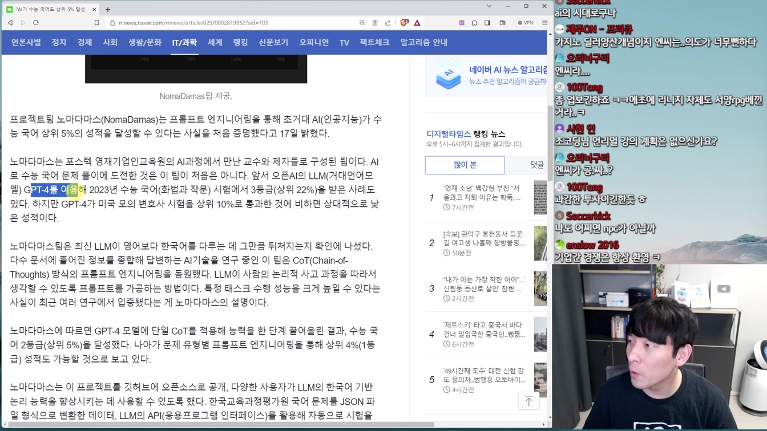Viewport: 767px width, 431px height.
Task: Open the 디지털타임스 press link
Action: [449, 134]
